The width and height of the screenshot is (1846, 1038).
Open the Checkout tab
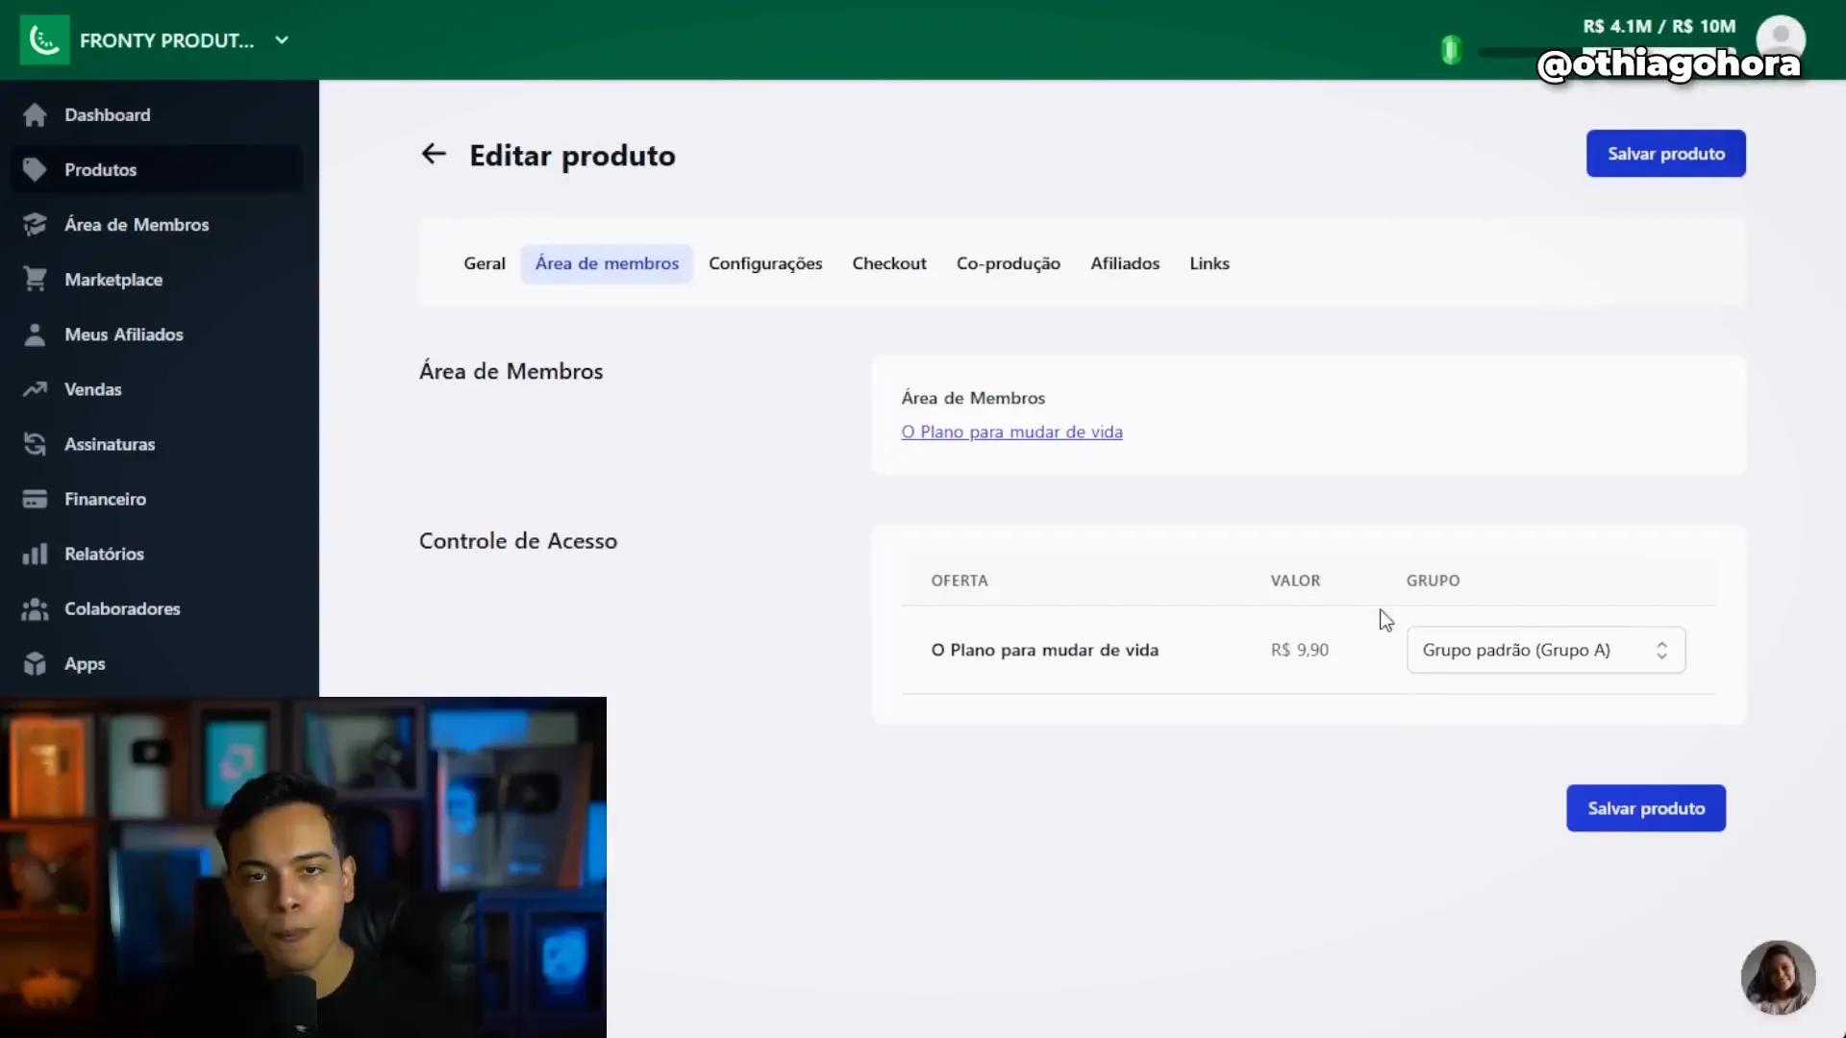click(889, 263)
